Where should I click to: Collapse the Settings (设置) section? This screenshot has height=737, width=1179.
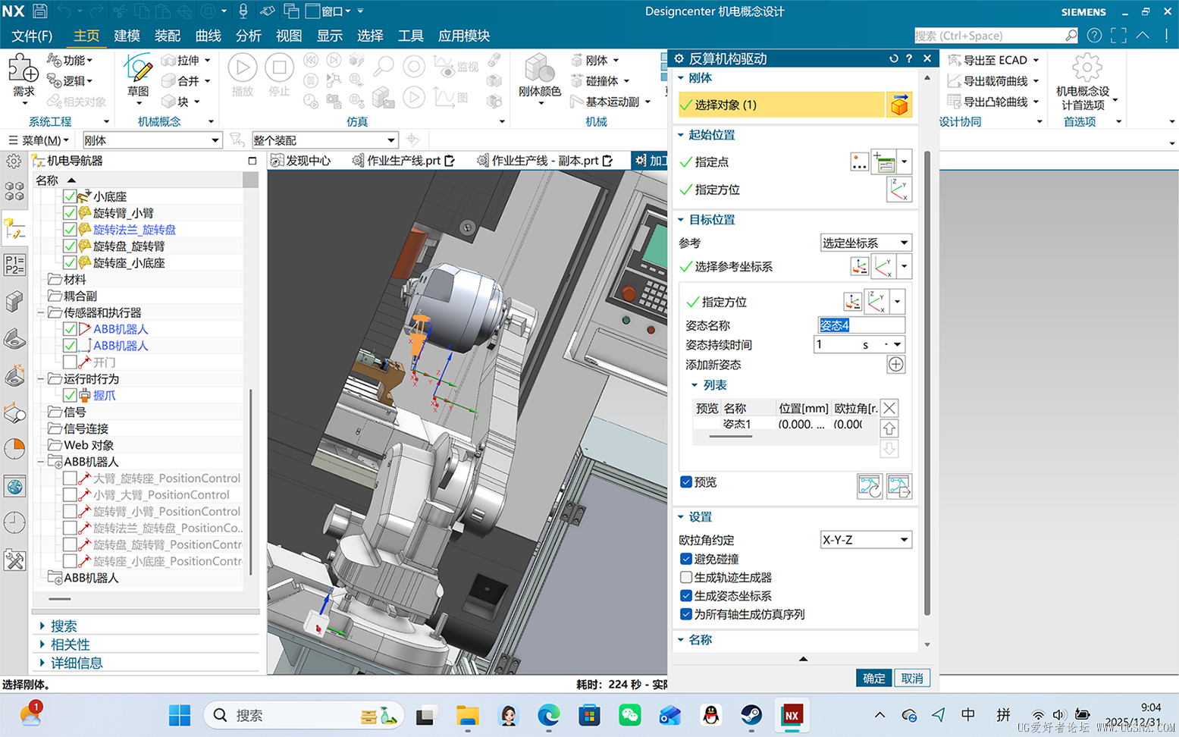pos(699,517)
